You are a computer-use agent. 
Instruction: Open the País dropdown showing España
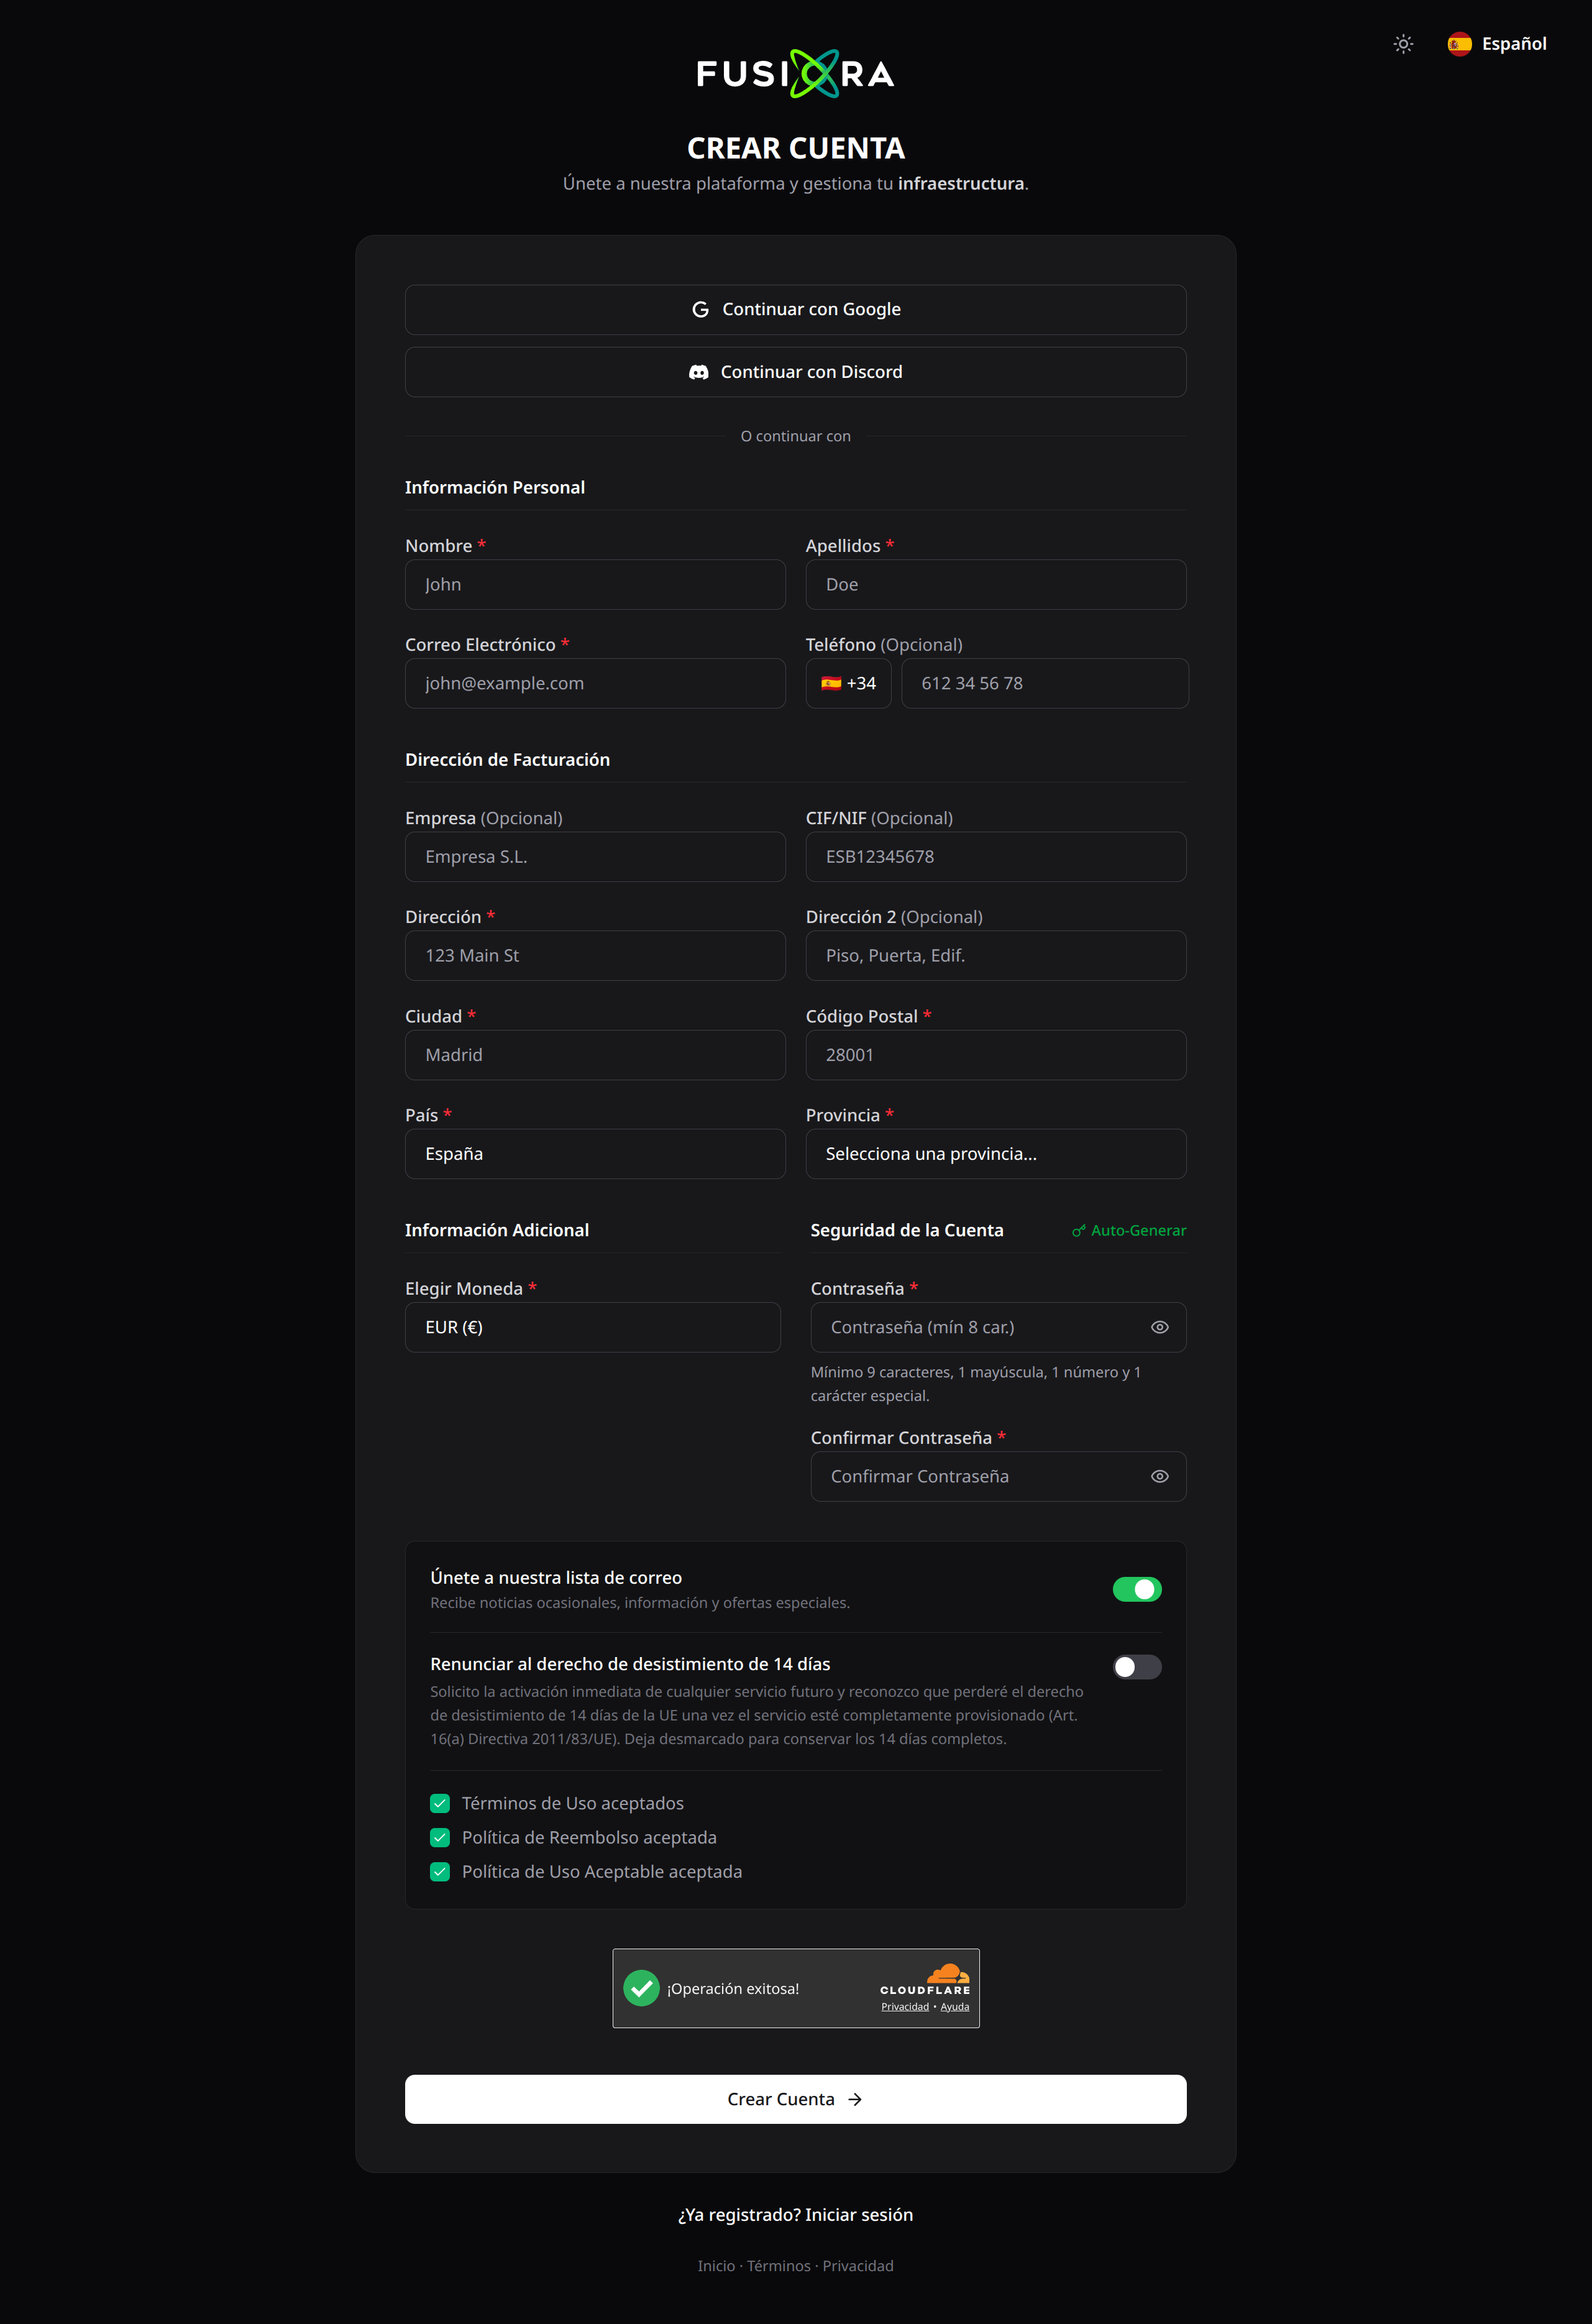[x=595, y=1154]
